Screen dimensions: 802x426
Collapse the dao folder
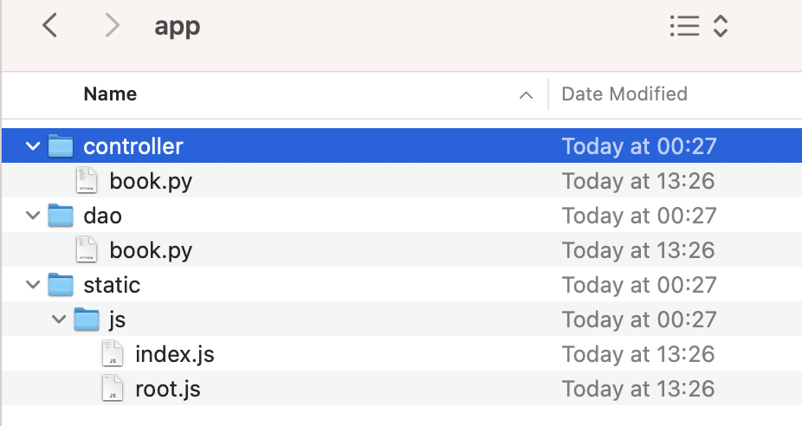click(33, 216)
